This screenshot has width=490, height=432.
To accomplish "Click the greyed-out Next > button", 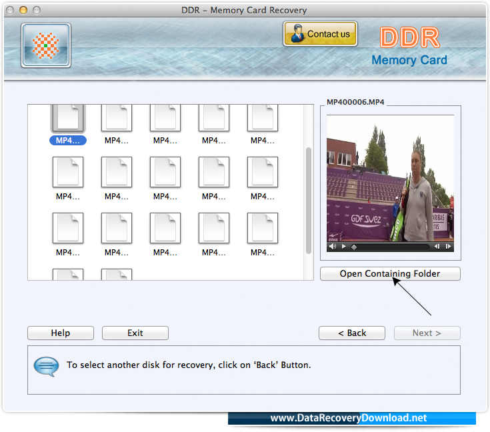I will [x=427, y=333].
